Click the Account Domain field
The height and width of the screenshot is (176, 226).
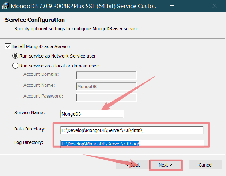(x=106, y=75)
